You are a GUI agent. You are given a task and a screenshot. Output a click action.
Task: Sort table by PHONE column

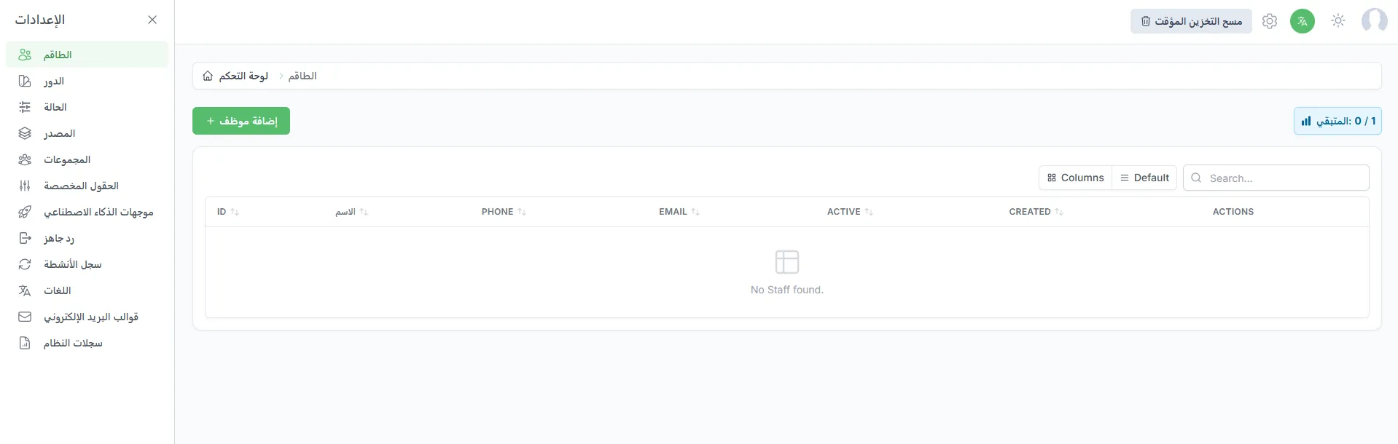[x=504, y=212]
